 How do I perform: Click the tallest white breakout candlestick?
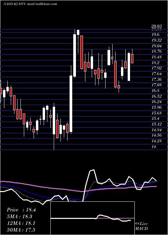pos(71,104)
